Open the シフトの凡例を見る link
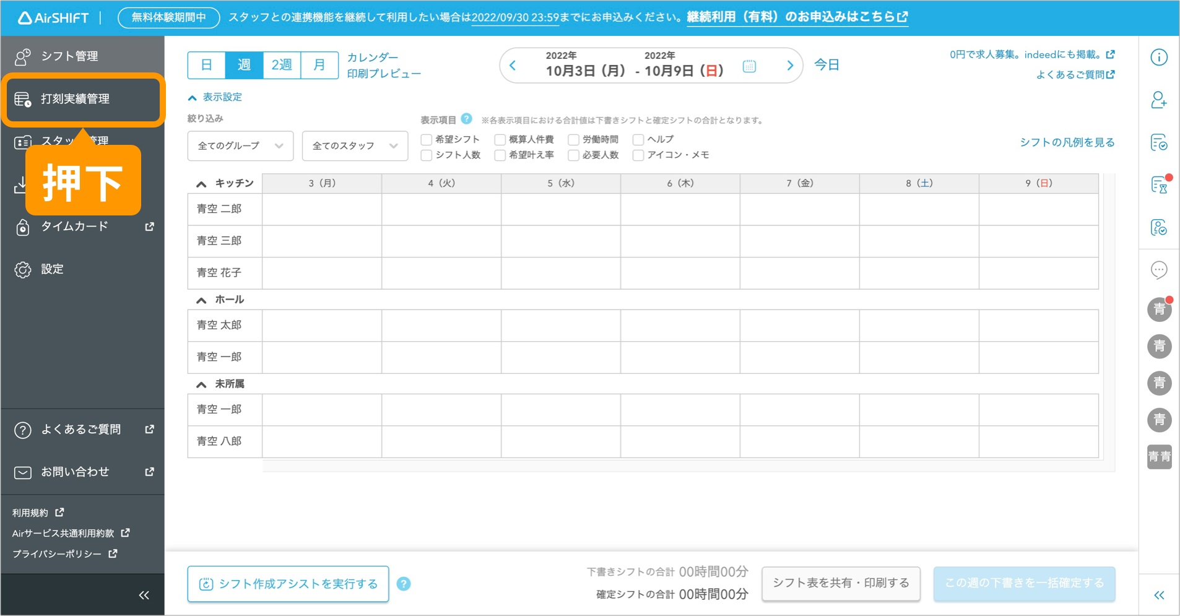The image size is (1180, 616). tap(1067, 142)
